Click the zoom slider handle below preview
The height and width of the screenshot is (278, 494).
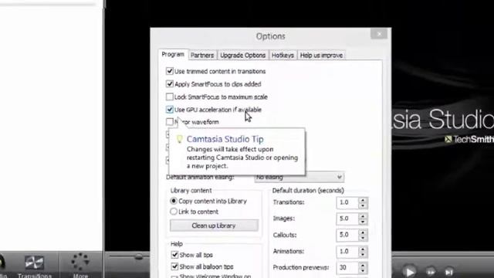tap(139, 257)
